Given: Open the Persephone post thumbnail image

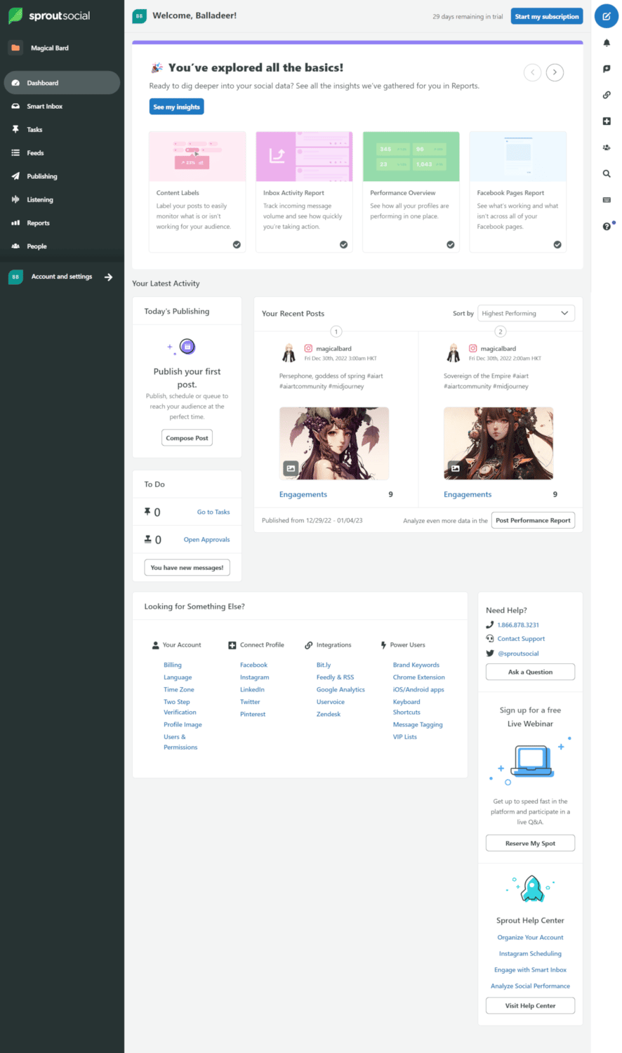Looking at the screenshot, I should pyautogui.click(x=334, y=444).
